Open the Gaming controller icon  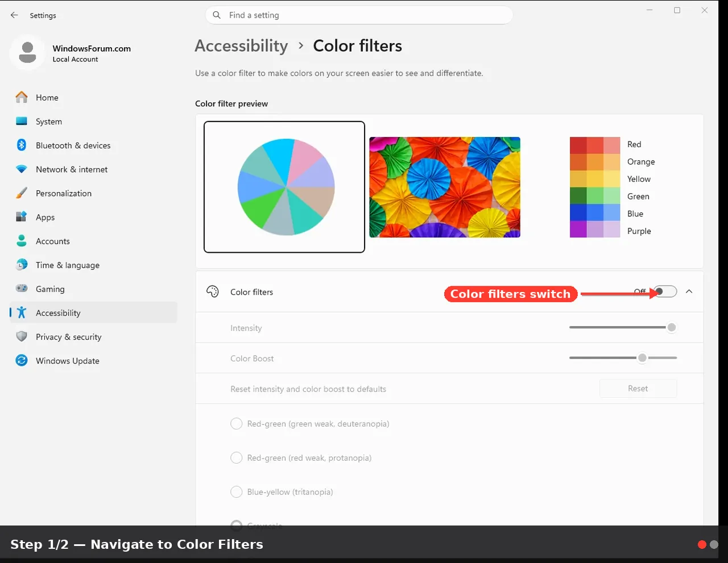pyautogui.click(x=22, y=289)
